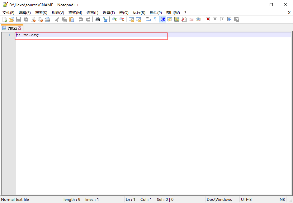Viewport: 293px width, 203px height.
Task: Zoom in with magnifier plus icon
Action: pos(114,19)
